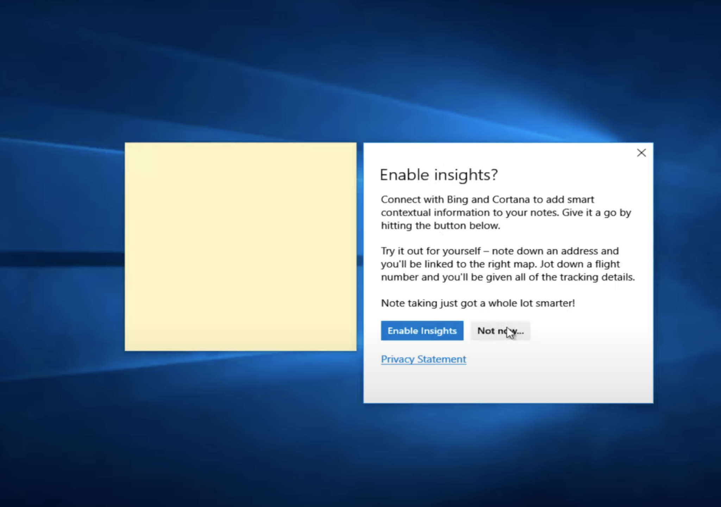Click inside the yellow sticky note
This screenshot has height=507, width=721.
[x=240, y=247]
